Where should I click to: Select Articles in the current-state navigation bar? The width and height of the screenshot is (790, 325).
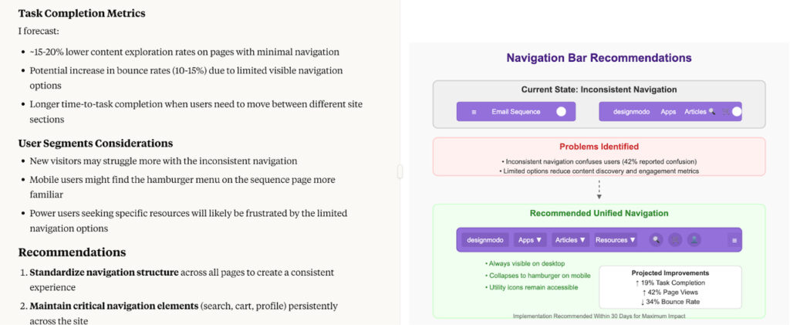(x=695, y=112)
